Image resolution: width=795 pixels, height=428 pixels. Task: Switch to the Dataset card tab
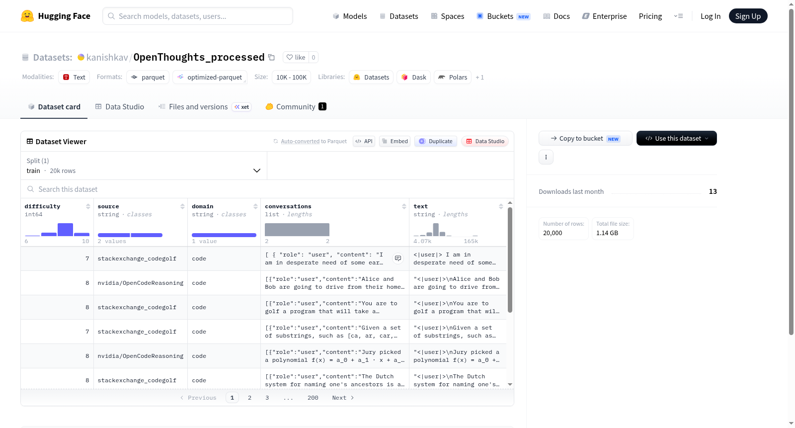coord(54,106)
